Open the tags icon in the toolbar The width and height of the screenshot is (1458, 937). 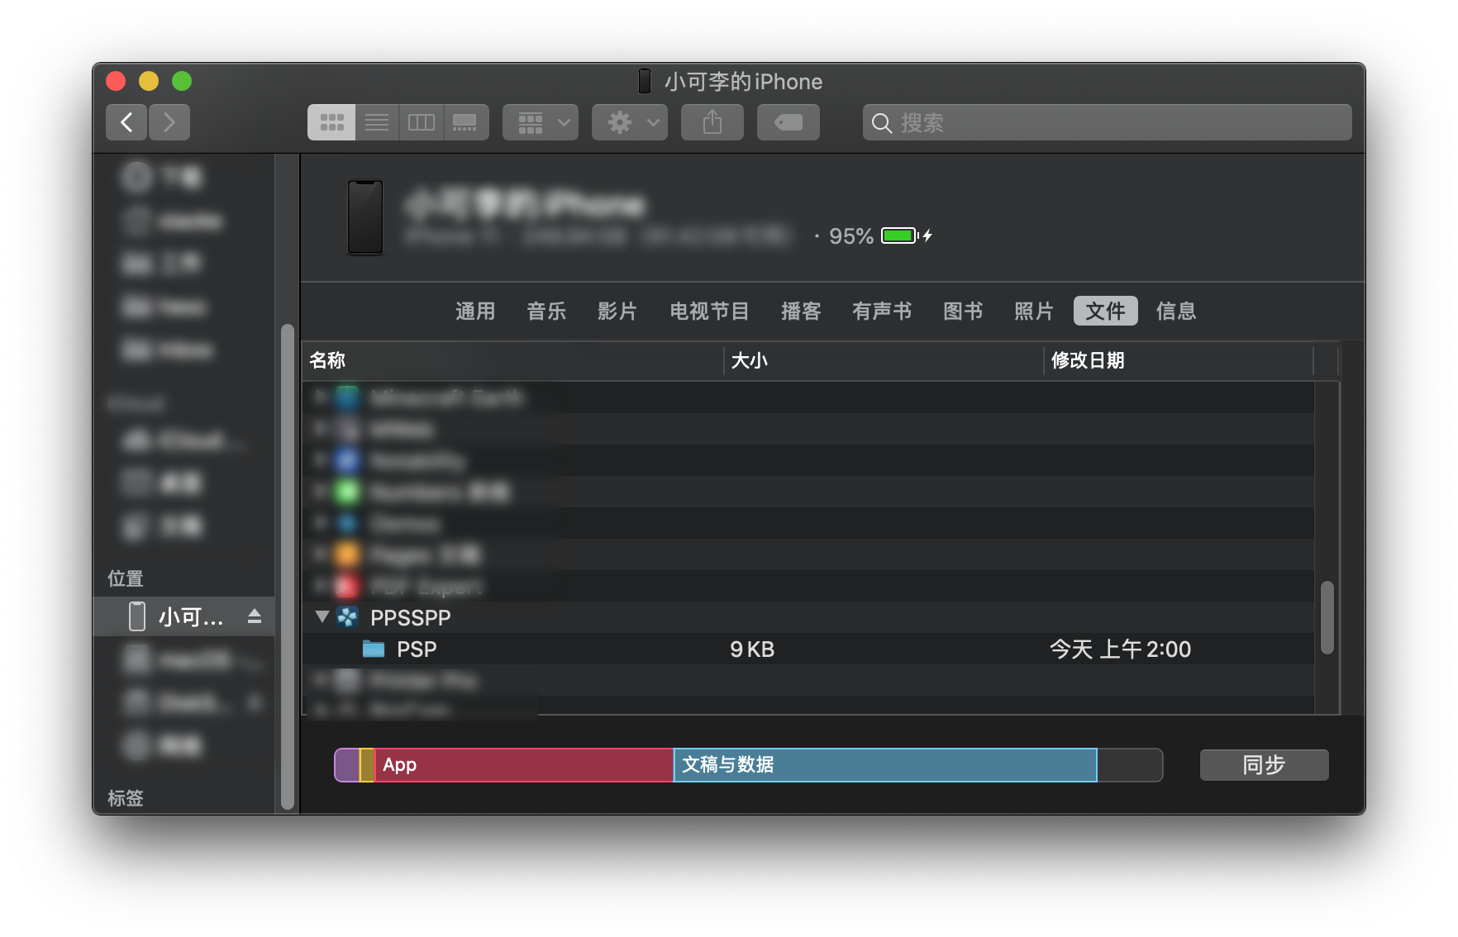pyautogui.click(x=788, y=122)
